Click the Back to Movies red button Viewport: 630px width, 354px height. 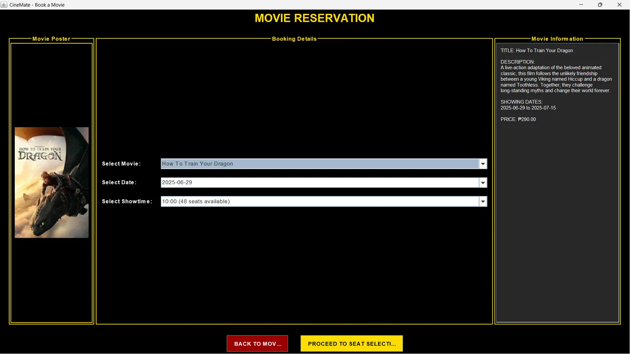point(257,344)
